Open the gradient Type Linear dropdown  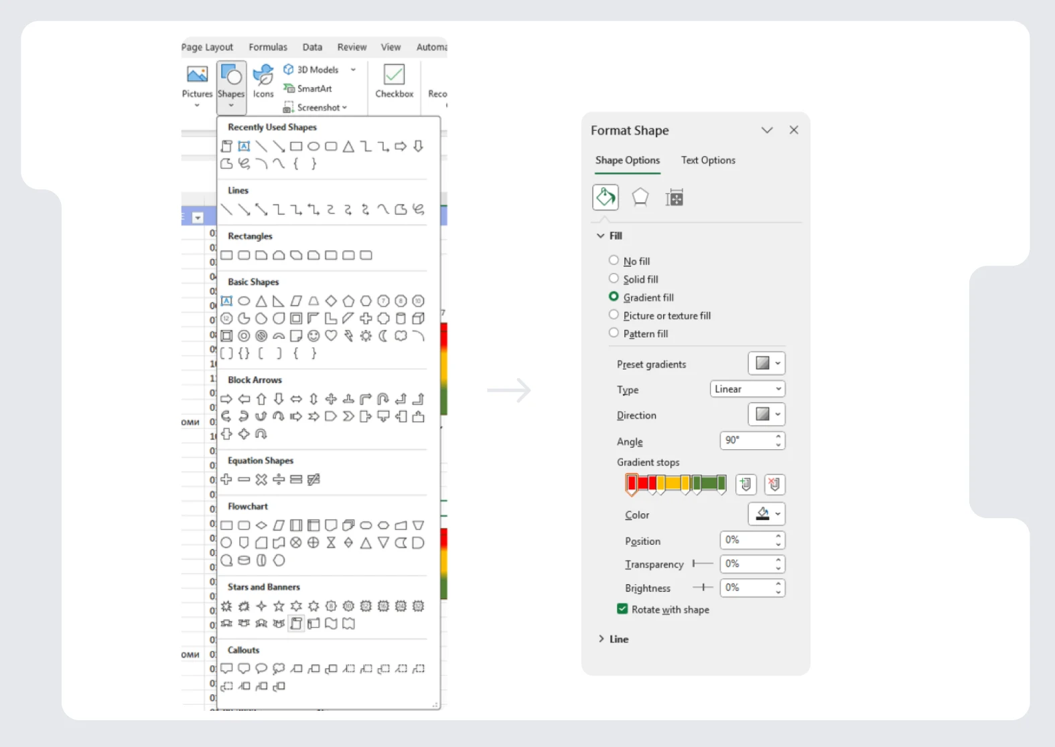(x=747, y=389)
